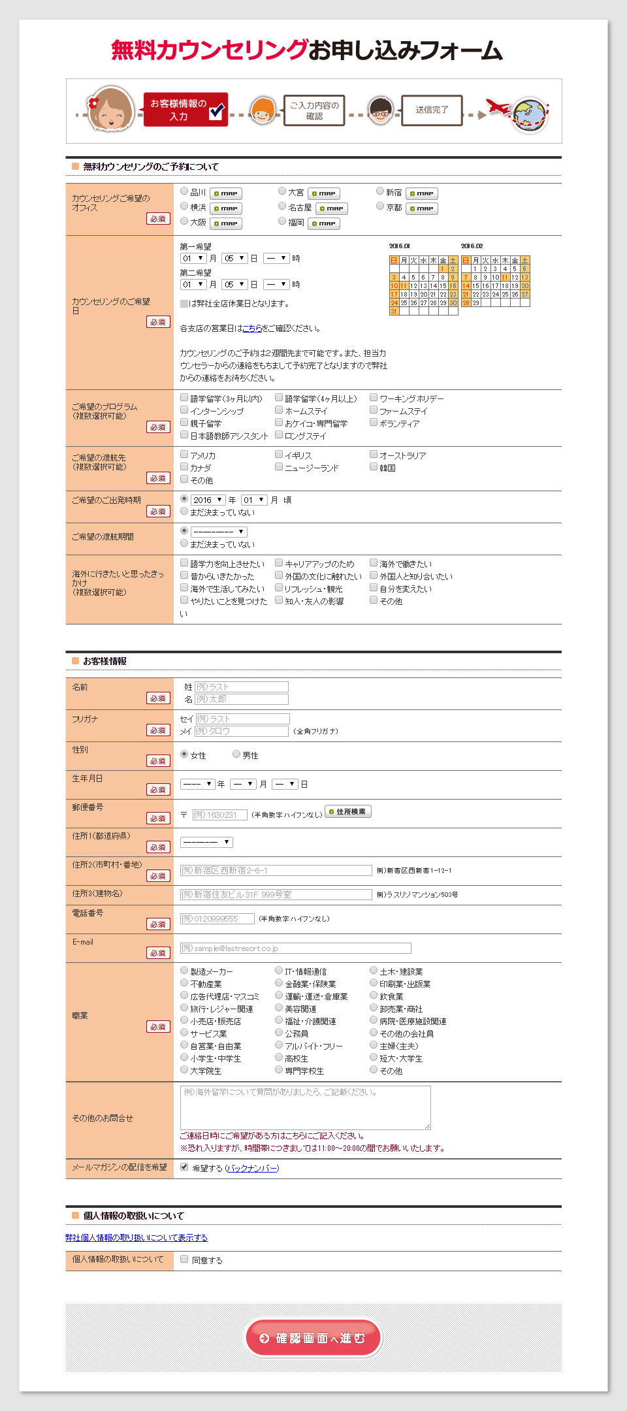Open the map for 新宿 office
The width and height of the screenshot is (627, 1411).
coord(422,193)
